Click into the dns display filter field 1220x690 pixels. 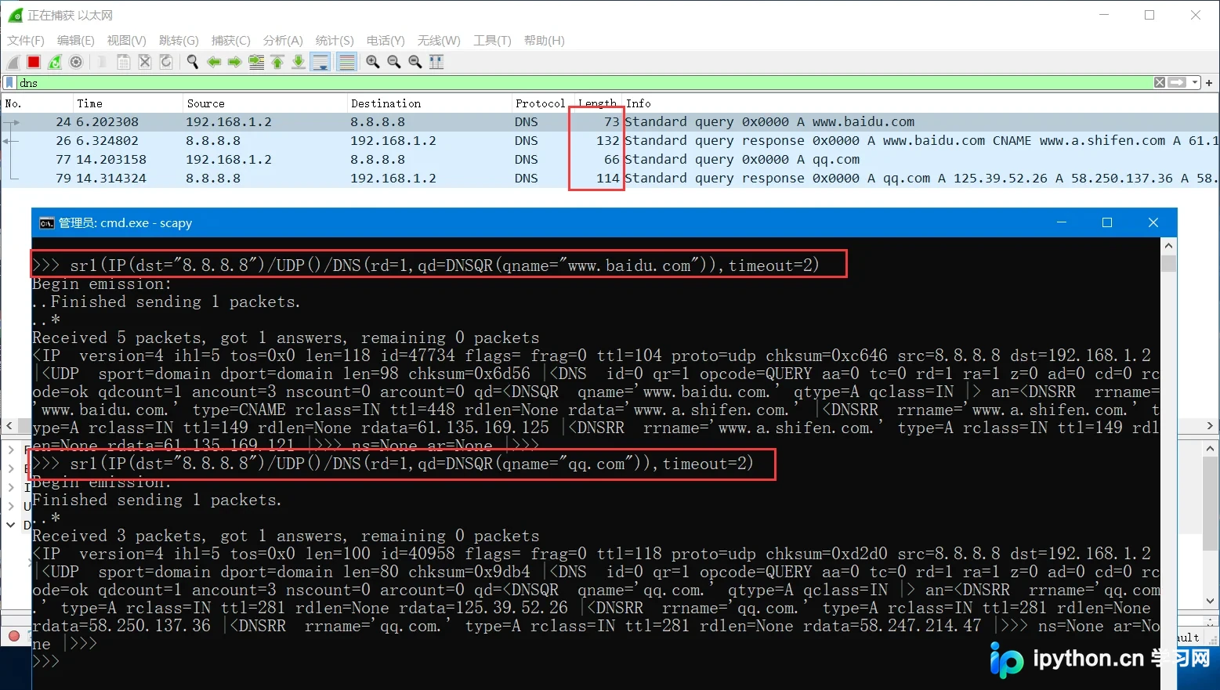click(x=584, y=82)
